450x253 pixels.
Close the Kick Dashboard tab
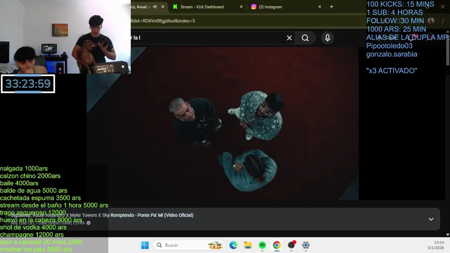tap(241, 7)
